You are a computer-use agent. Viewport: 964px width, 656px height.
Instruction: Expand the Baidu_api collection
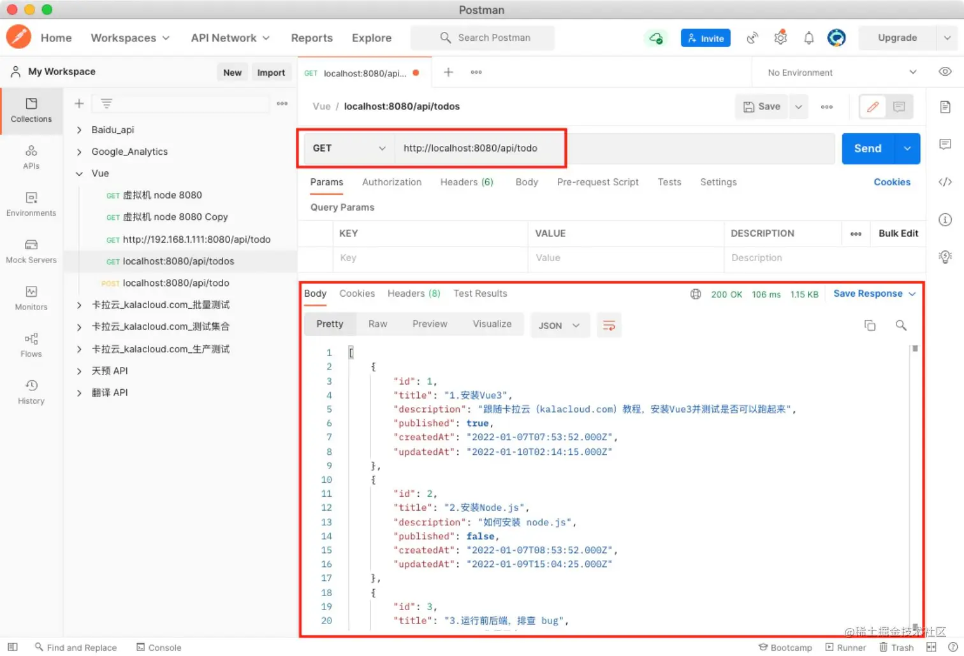tap(79, 130)
